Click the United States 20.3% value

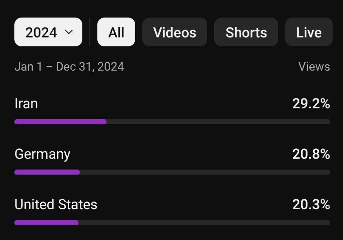coord(311,204)
